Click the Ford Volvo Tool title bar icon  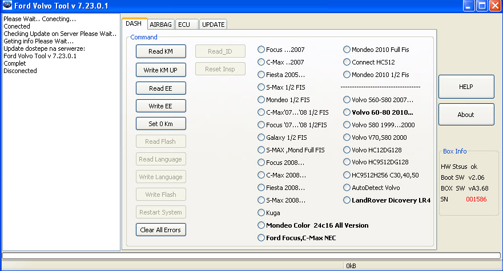click(x=7, y=6)
